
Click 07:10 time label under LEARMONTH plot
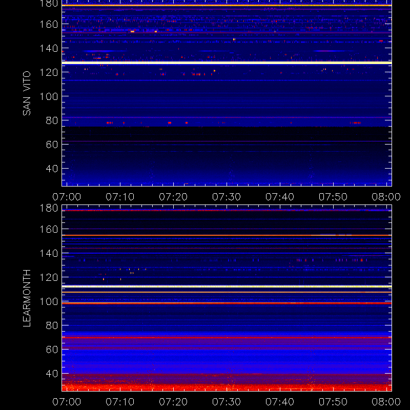(120, 402)
